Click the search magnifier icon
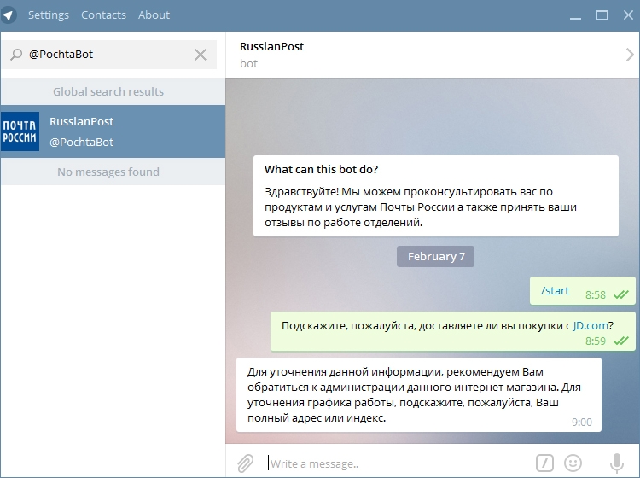The width and height of the screenshot is (640, 478). click(x=16, y=55)
